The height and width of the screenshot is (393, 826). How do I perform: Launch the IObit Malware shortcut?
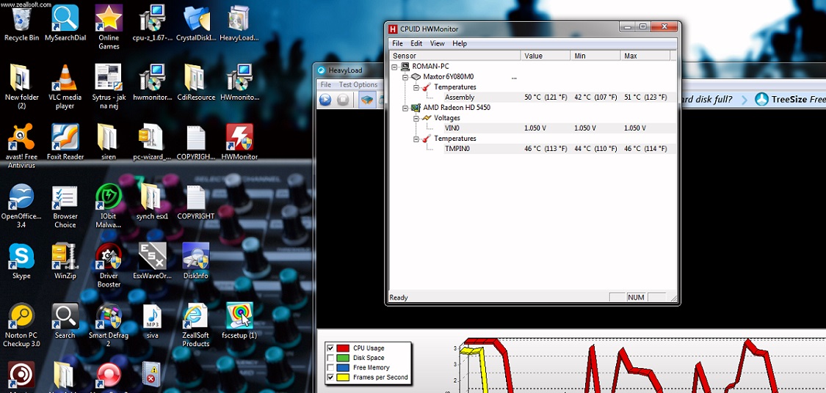click(109, 206)
